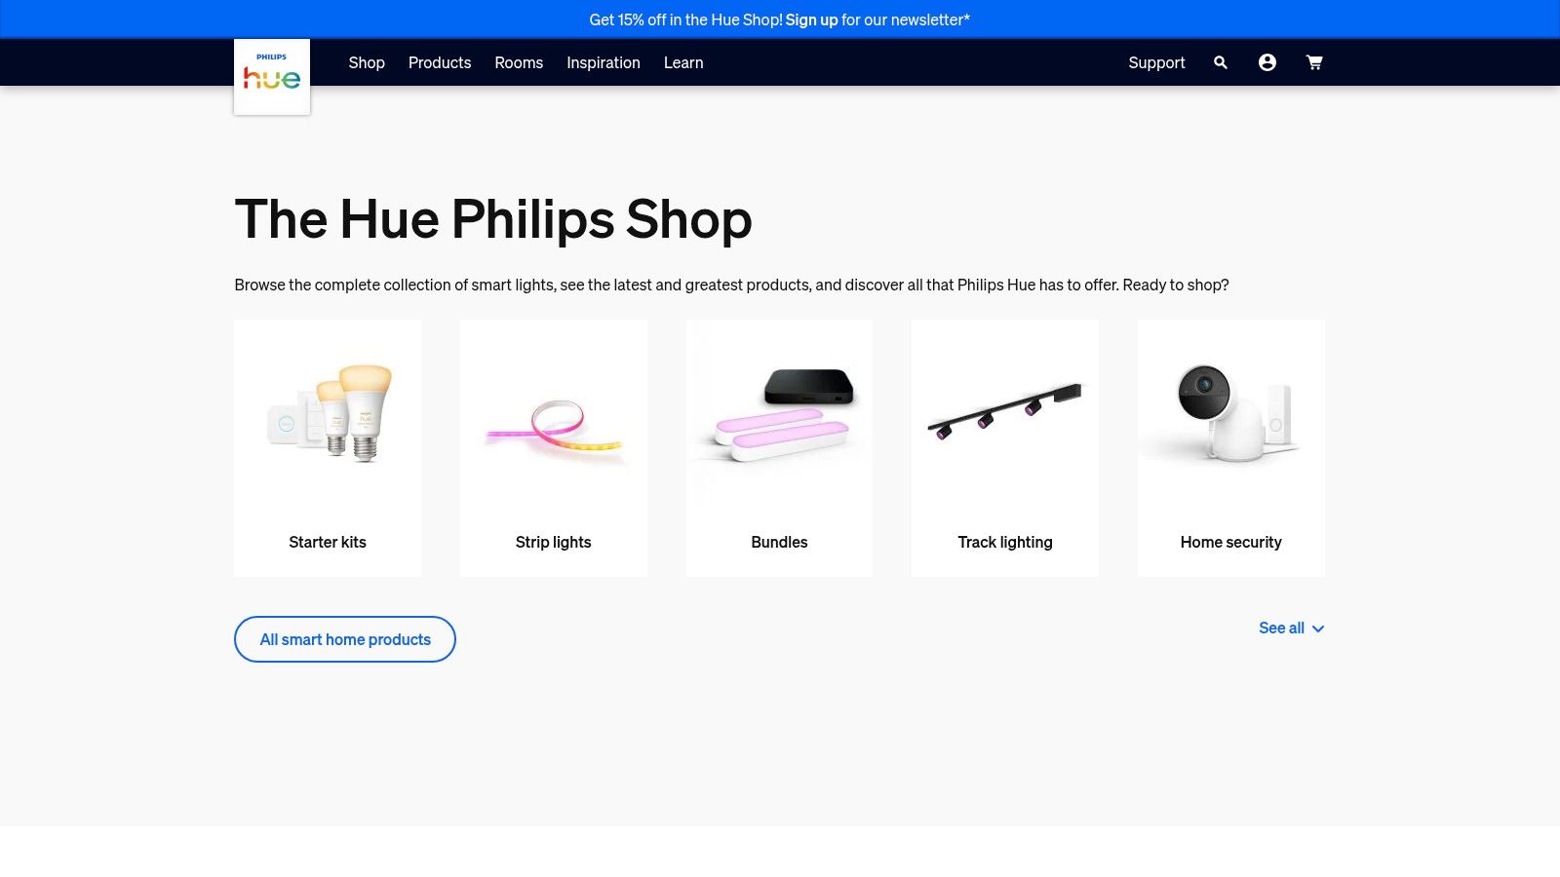The height and width of the screenshot is (877, 1560).
Task: Follow the newsletter Sign up link
Action: coord(811,19)
